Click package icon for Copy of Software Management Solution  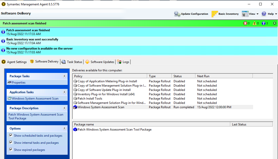pos(75,85)
